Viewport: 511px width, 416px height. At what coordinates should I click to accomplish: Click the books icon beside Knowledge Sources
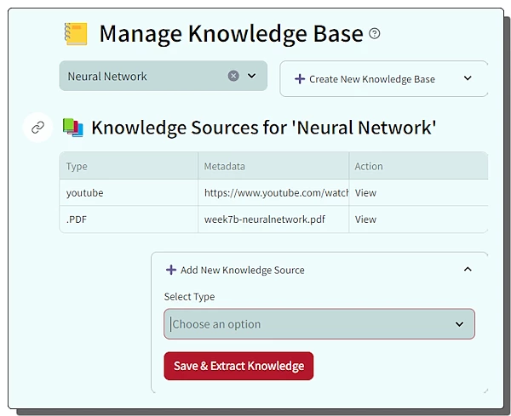click(x=72, y=128)
